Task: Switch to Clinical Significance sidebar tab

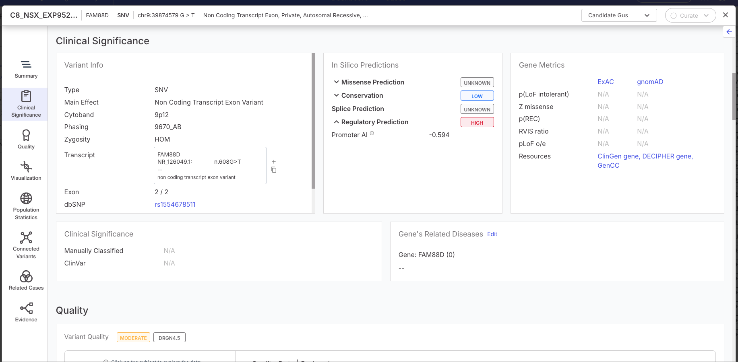Action: coord(26,104)
